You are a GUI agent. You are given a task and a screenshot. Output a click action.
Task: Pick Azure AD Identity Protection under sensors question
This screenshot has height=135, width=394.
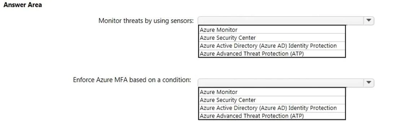tap(272, 46)
